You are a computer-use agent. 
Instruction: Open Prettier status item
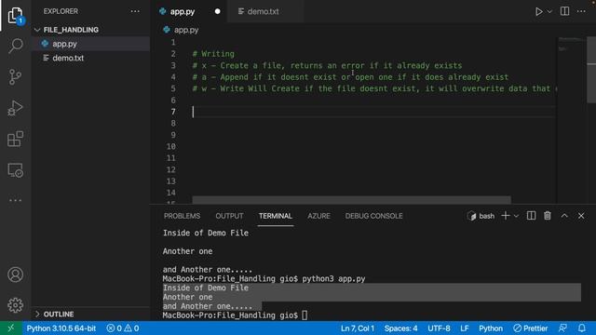click(531, 328)
